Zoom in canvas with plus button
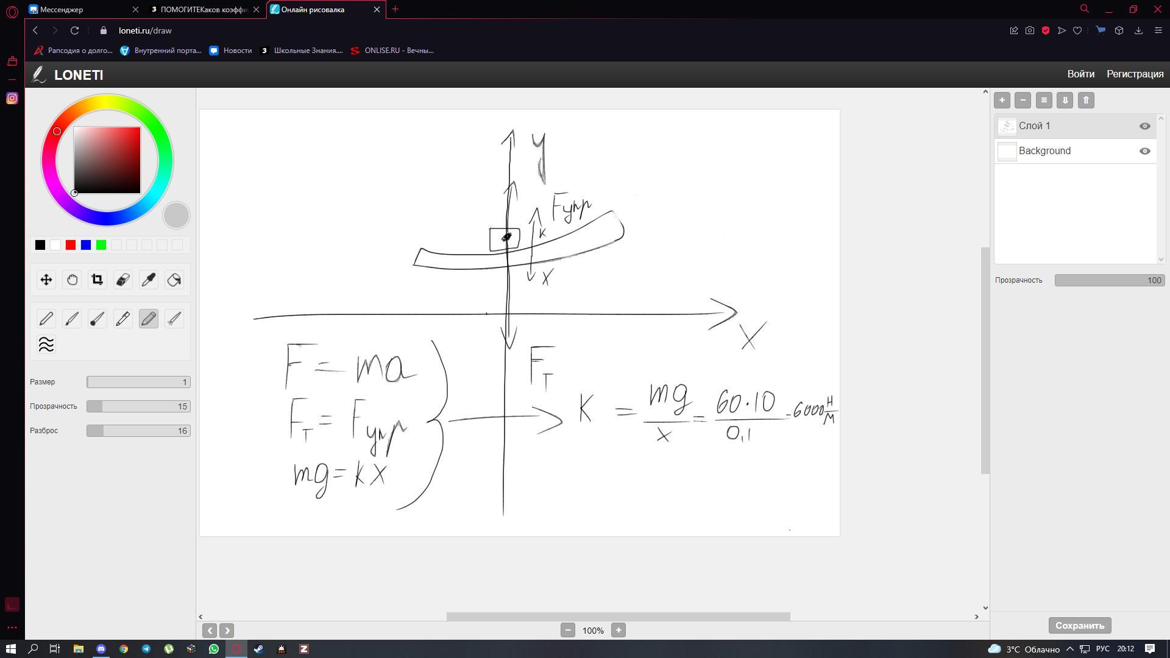 618,630
